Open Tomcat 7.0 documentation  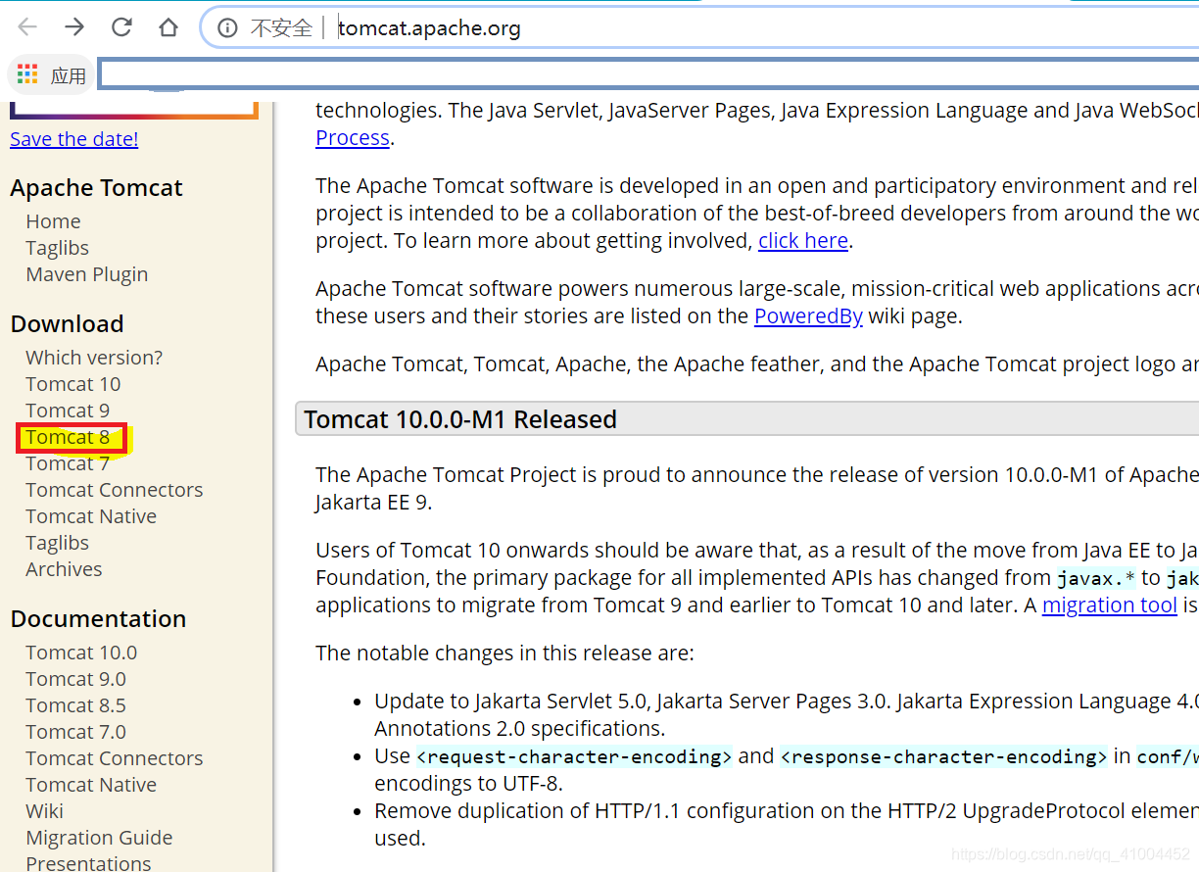tap(75, 732)
